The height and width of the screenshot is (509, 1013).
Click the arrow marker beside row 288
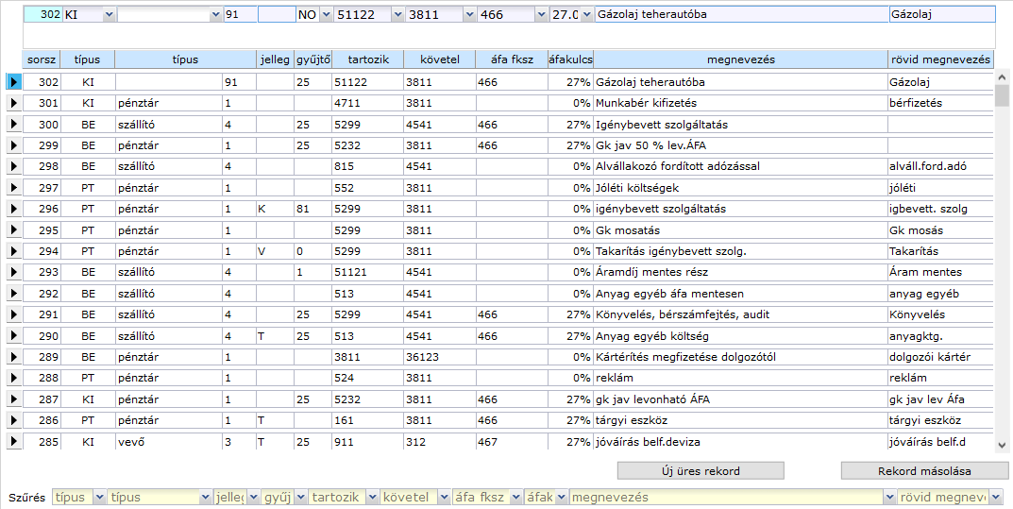pos(14,379)
